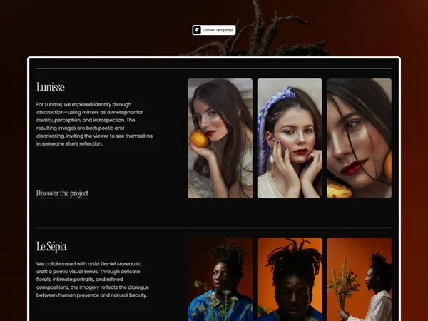This screenshot has width=428, height=321.
Task: Open the Framer Templates badge
Action: coord(214,30)
